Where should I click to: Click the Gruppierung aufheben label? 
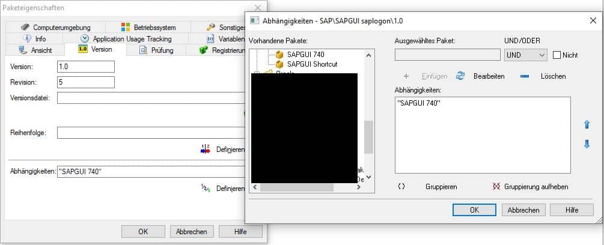[536, 187]
